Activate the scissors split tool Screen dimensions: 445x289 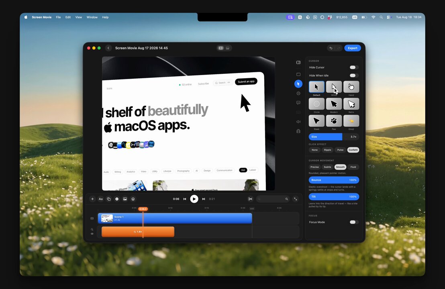coord(250,199)
